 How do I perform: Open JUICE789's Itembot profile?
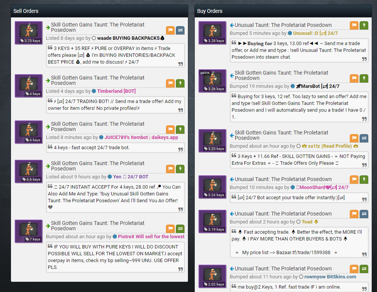pos(141,137)
